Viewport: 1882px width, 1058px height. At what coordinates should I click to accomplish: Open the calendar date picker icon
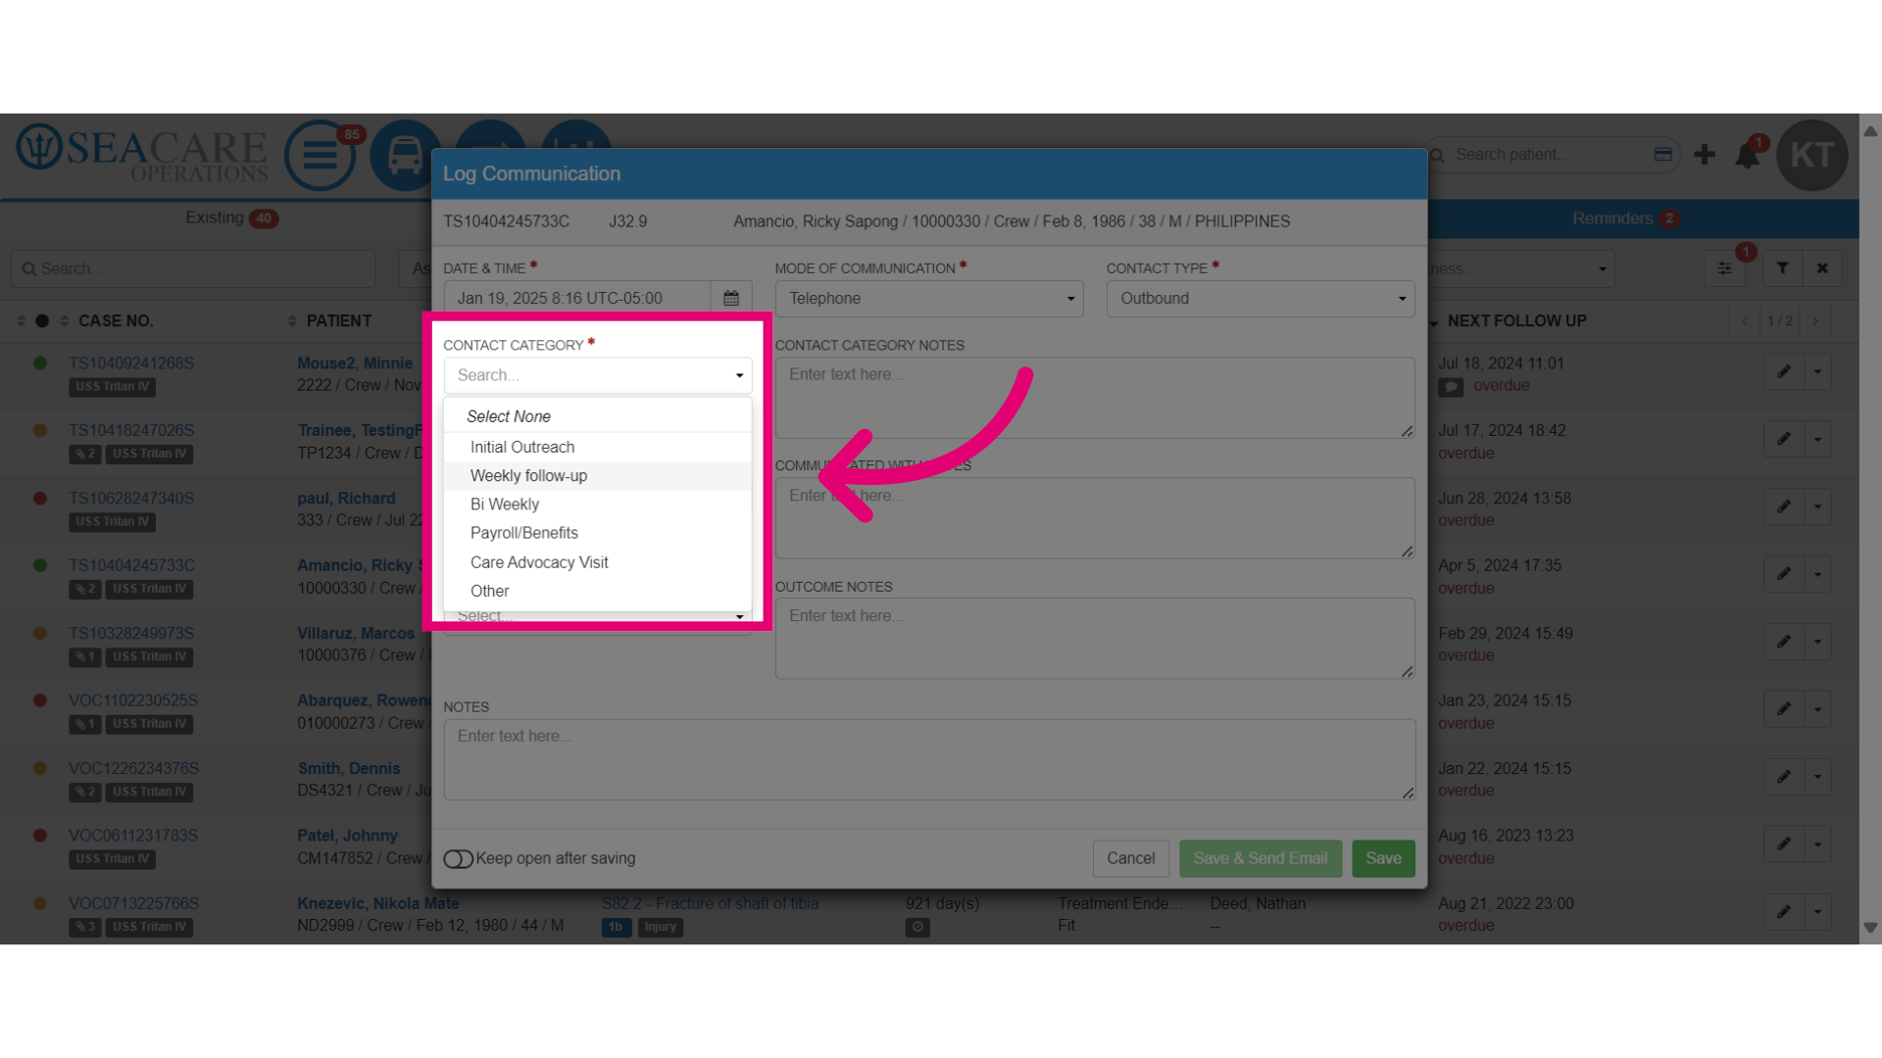point(731,298)
